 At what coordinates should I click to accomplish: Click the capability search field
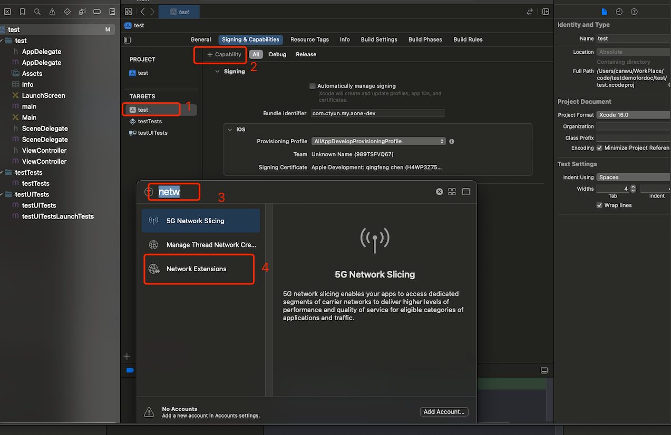click(x=295, y=192)
